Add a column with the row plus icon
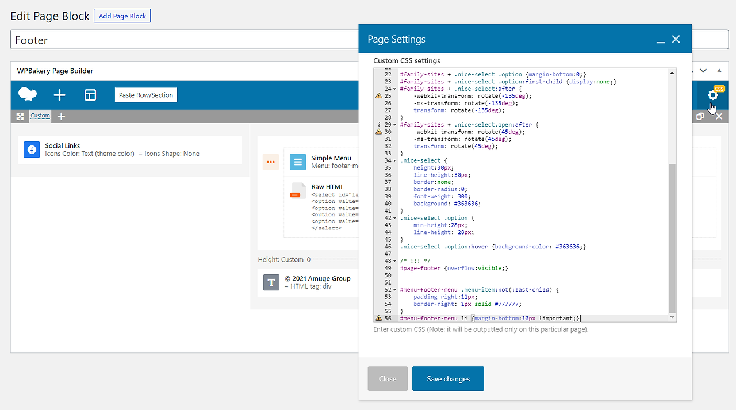The width and height of the screenshot is (736, 410). [x=62, y=116]
